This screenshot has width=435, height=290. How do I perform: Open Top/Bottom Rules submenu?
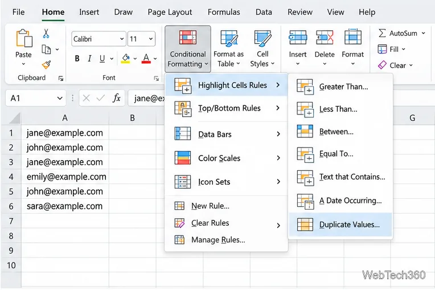tap(227, 108)
